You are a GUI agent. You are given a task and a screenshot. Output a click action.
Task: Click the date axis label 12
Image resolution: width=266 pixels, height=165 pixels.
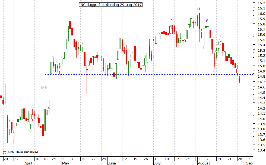(125, 159)
